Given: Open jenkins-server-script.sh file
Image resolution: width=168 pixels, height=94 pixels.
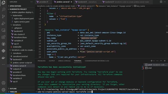Looking at the screenshot, I should (x=21, y=63).
